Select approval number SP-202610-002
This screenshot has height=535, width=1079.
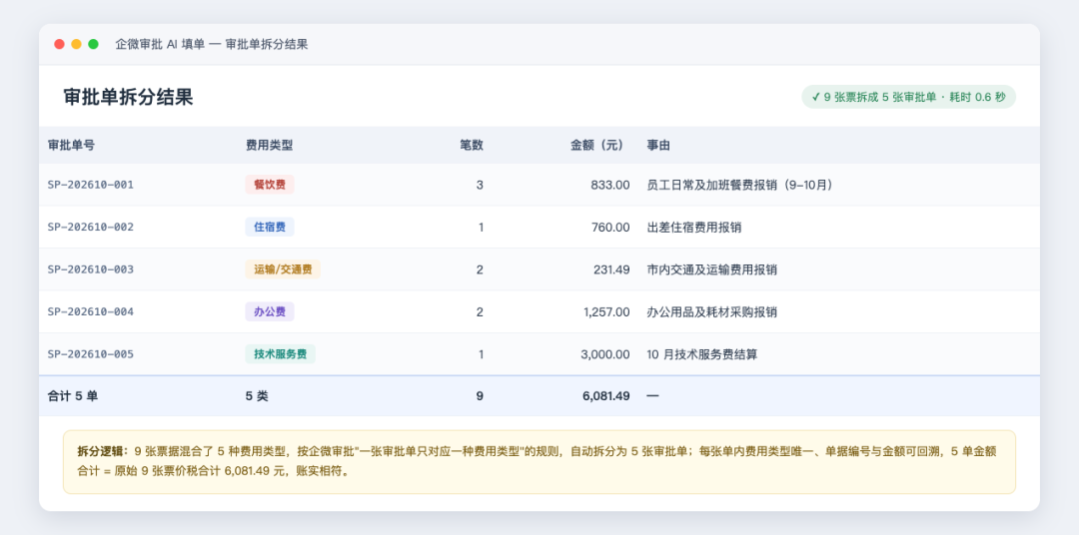pyautogui.click(x=91, y=227)
